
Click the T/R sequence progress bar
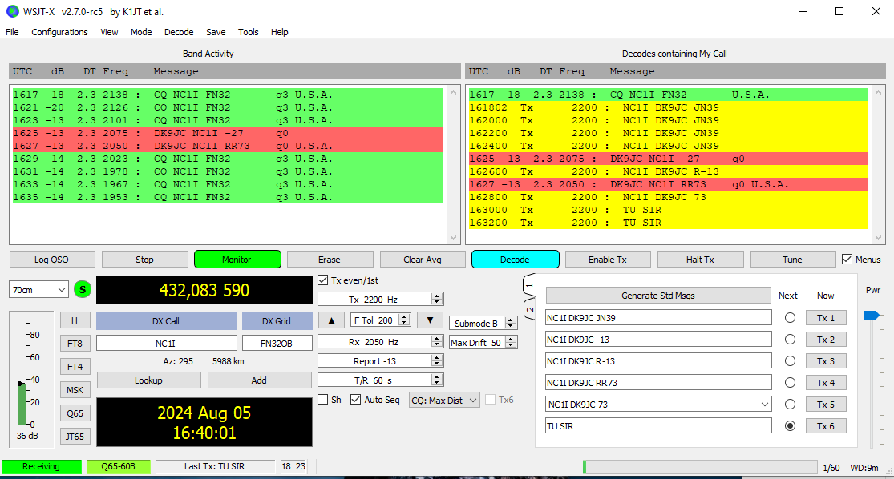[700, 467]
